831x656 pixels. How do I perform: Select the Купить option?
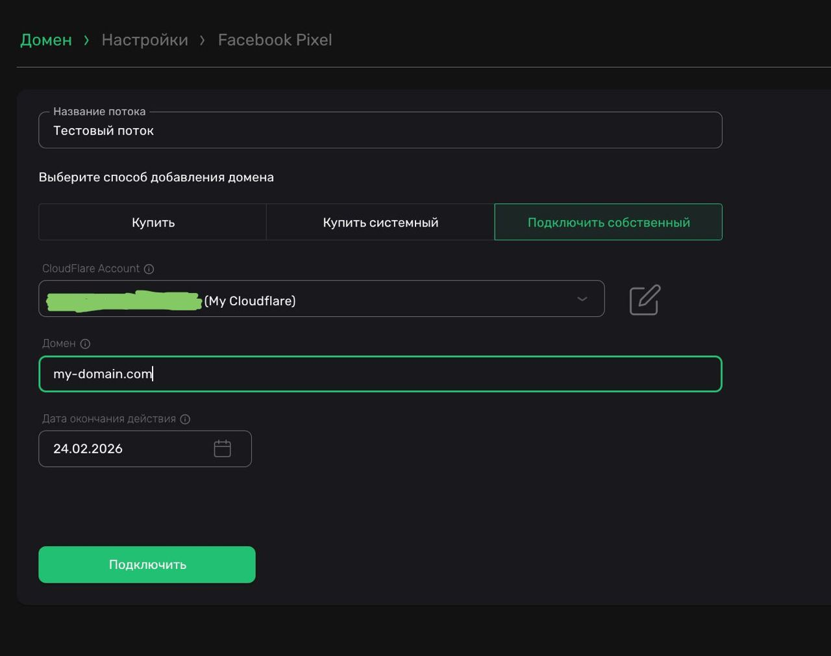pos(153,222)
